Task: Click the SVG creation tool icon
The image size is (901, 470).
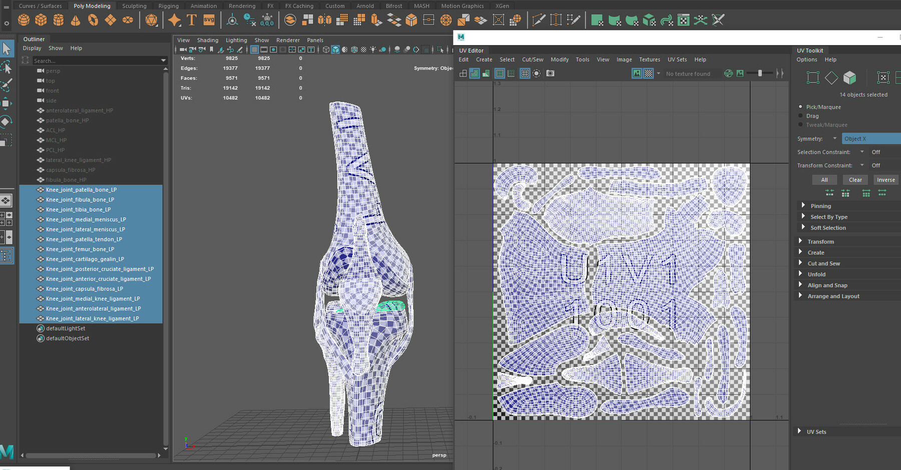Action: tap(209, 20)
